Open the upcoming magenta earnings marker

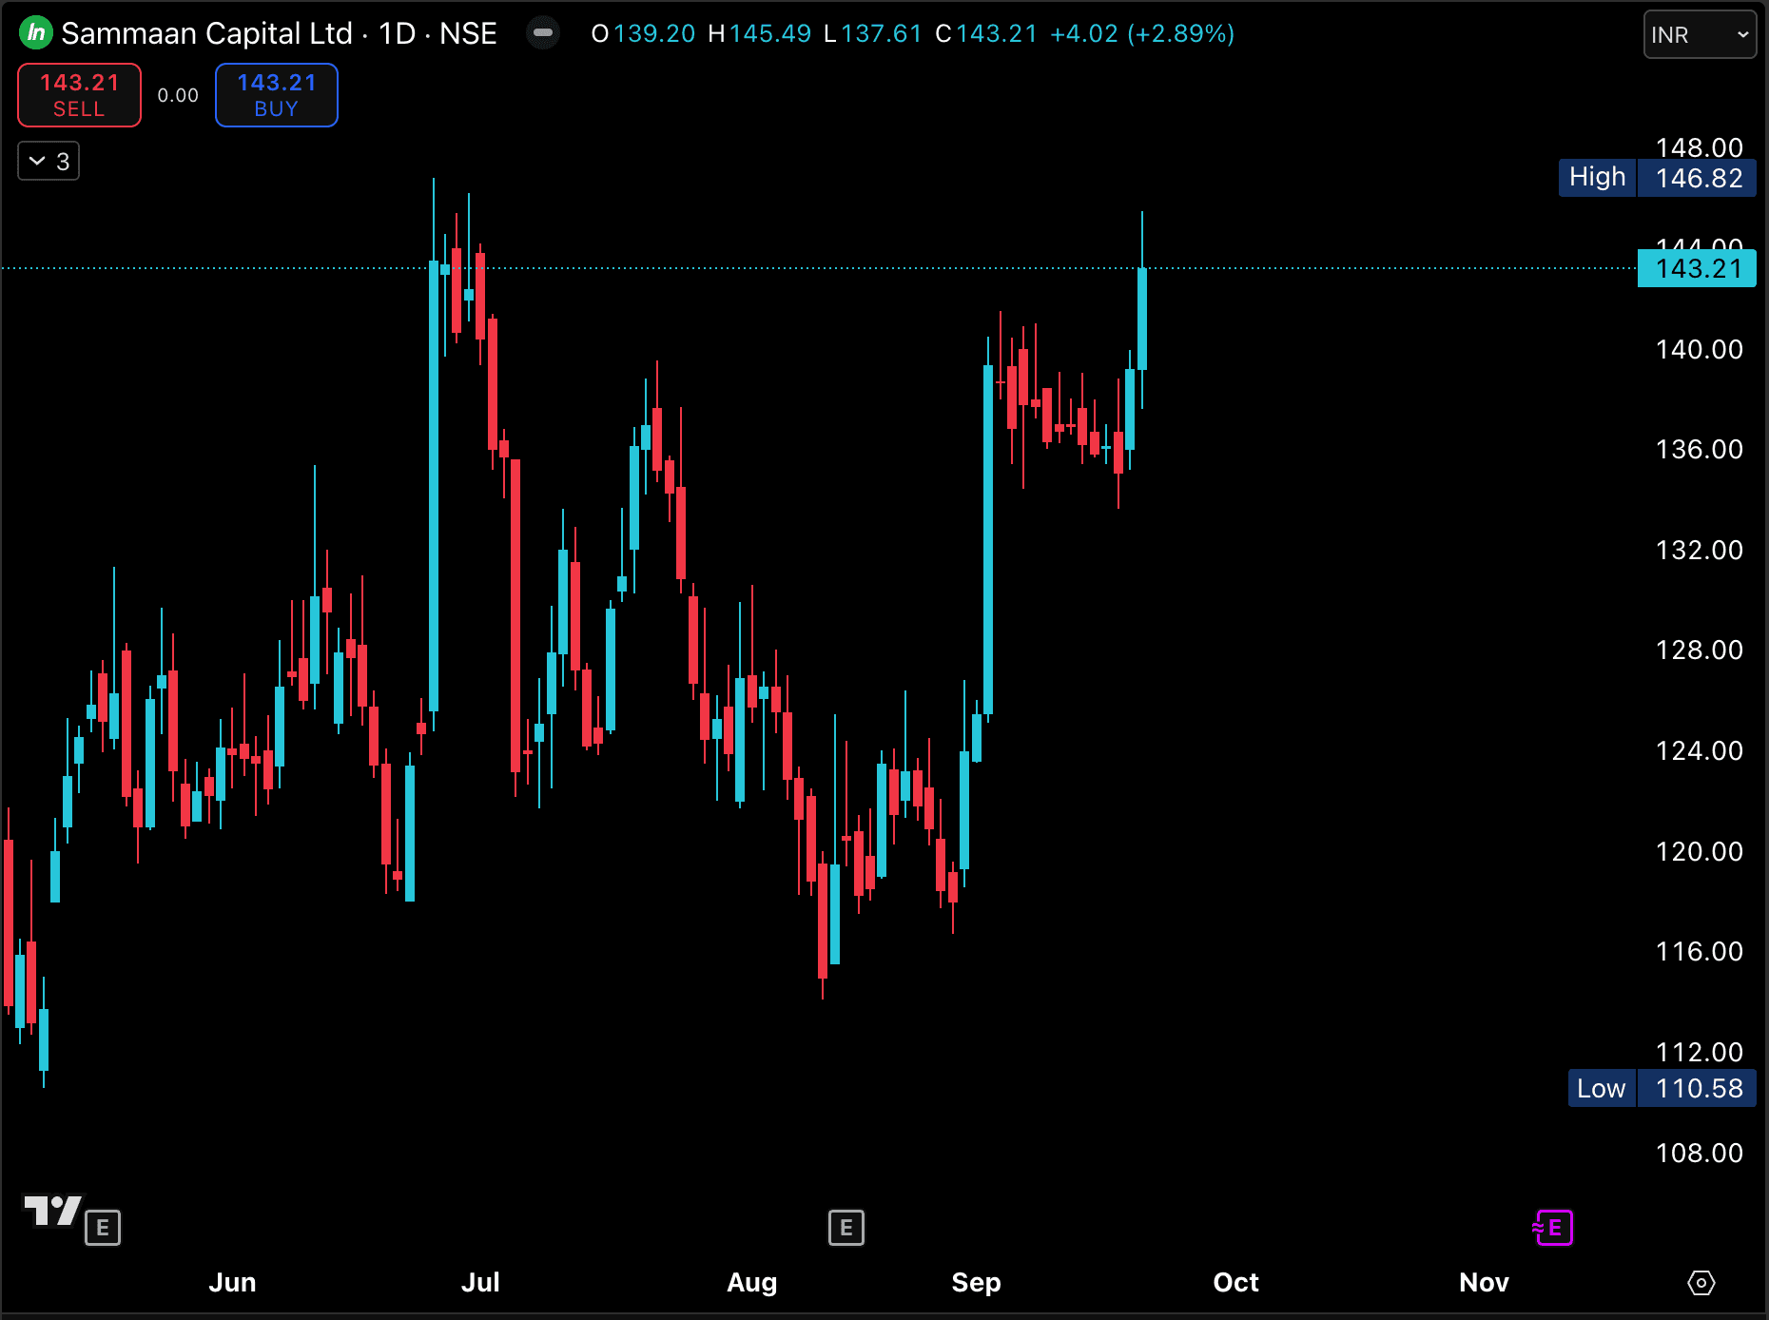[1553, 1227]
